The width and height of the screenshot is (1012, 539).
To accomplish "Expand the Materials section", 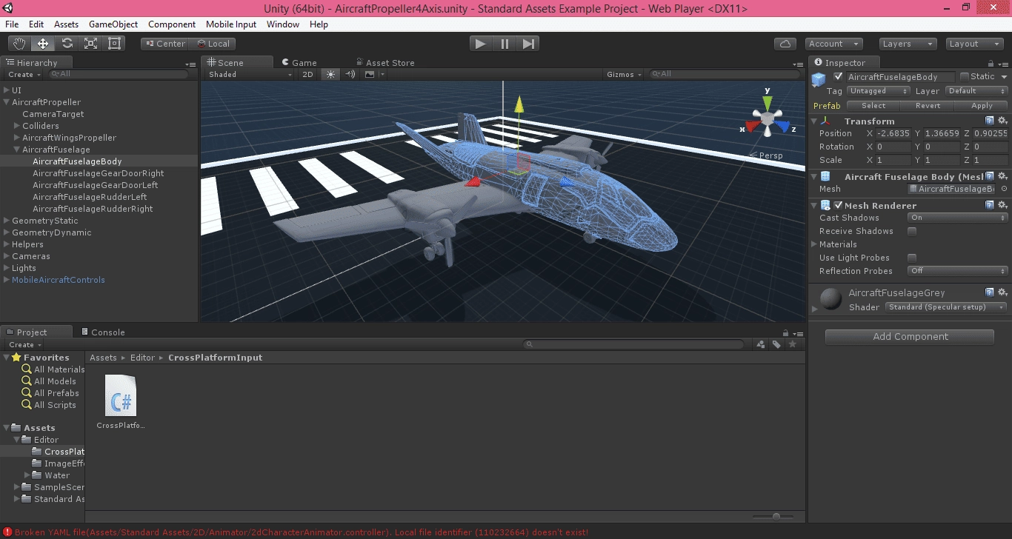I will click(815, 244).
